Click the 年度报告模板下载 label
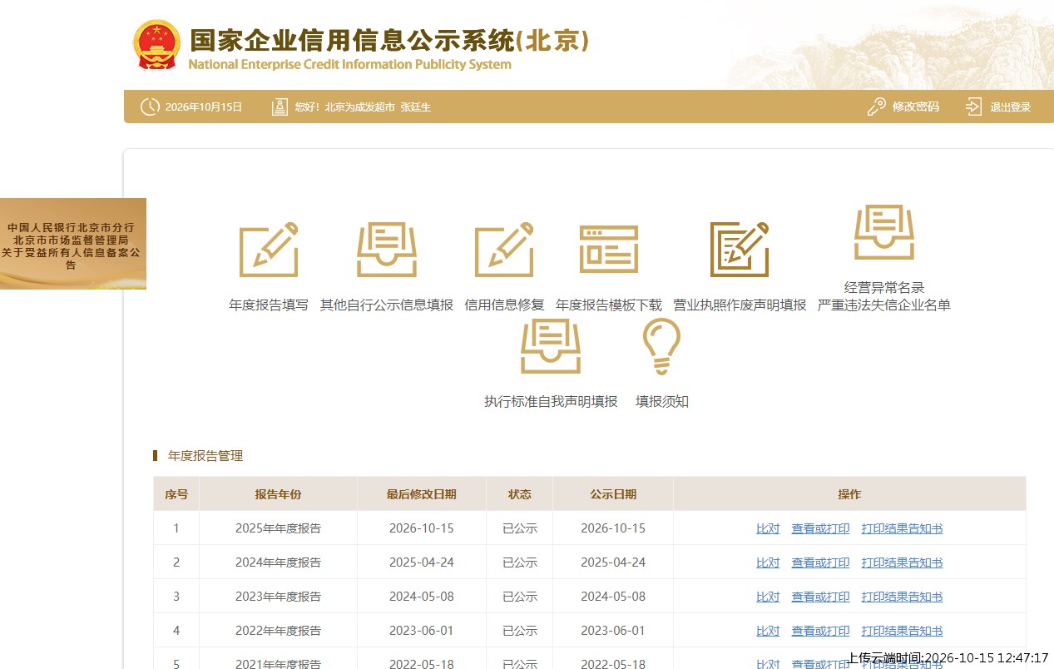 coord(609,305)
